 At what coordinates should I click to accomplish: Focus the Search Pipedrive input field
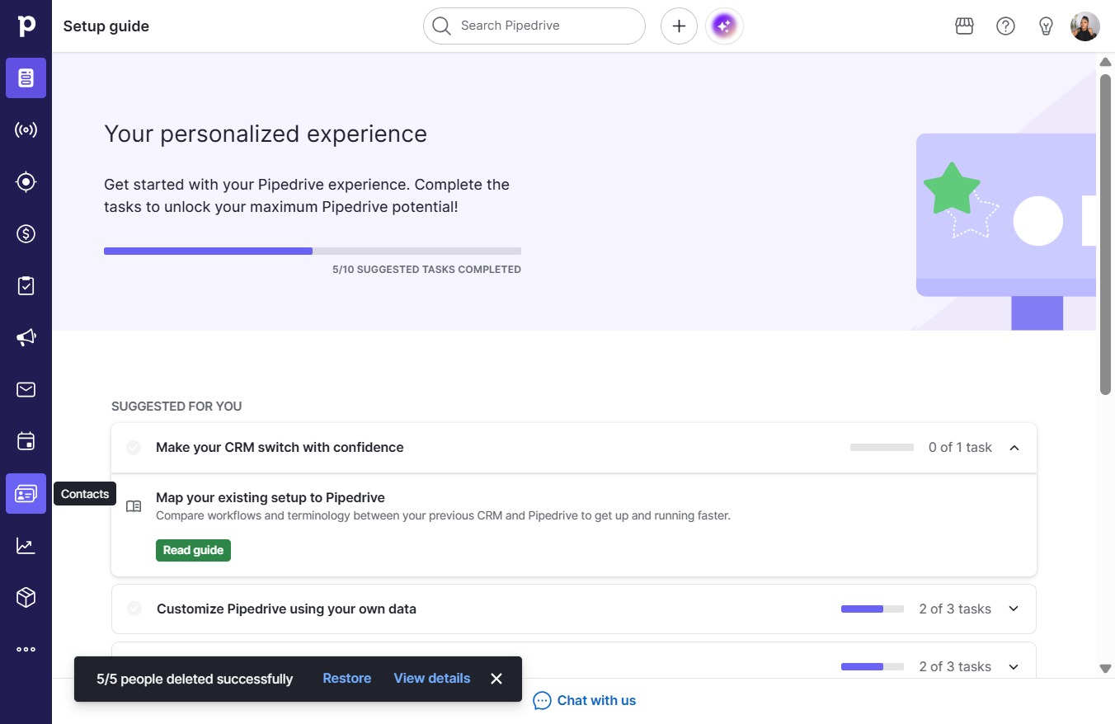pyautogui.click(x=534, y=26)
